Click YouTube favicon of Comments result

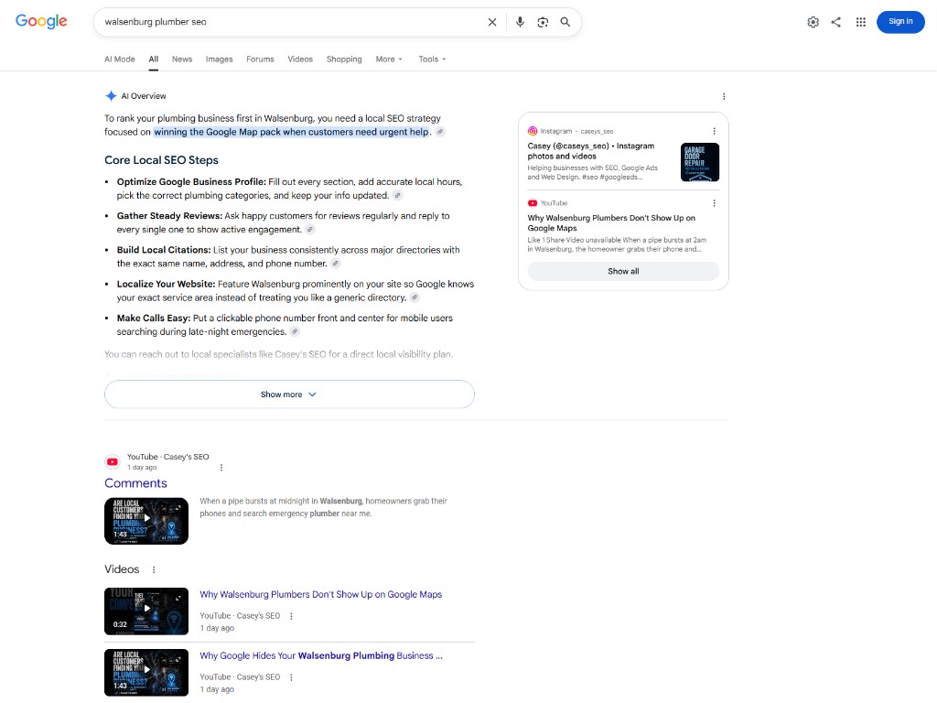coord(113,461)
